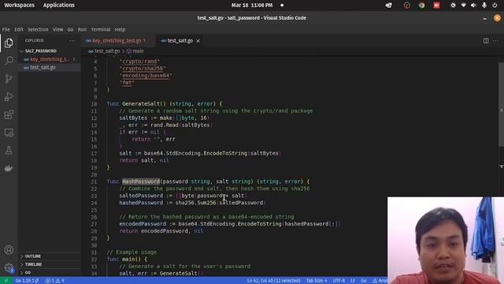
Task: Click Tab Size: 4 in status bar
Action: pos(317,281)
